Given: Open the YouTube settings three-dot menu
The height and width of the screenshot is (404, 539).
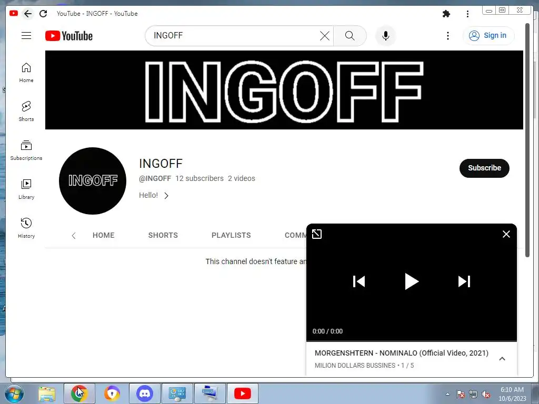Looking at the screenshot, I should [447, 36].
